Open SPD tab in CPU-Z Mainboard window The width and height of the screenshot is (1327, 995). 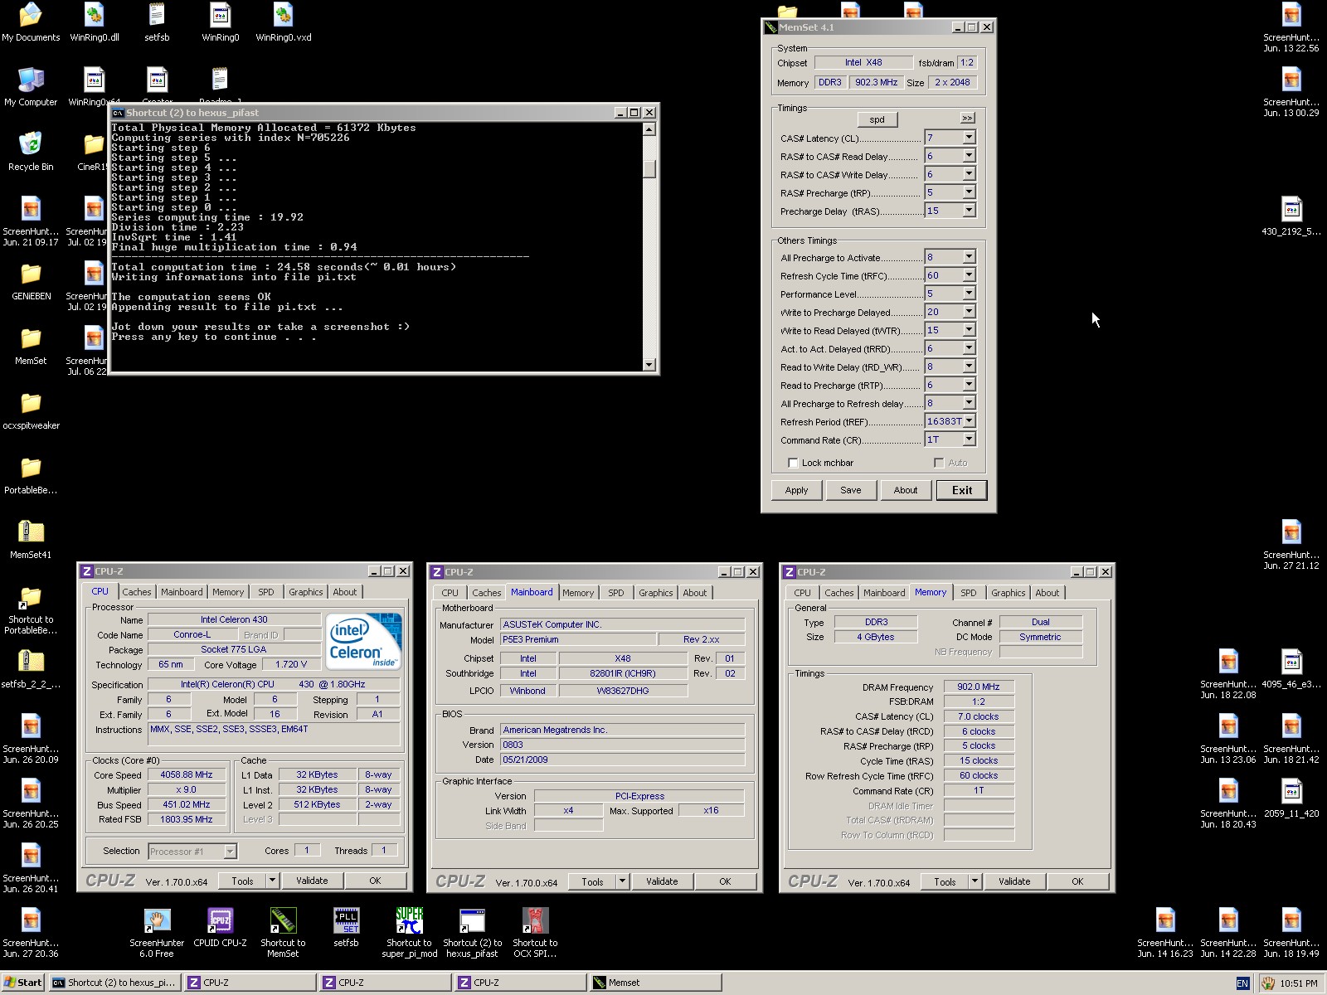616,593
